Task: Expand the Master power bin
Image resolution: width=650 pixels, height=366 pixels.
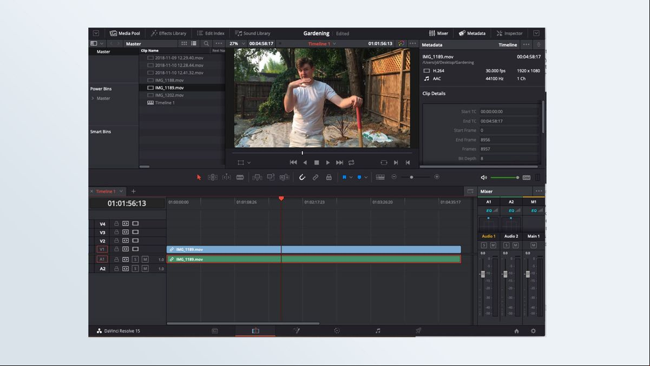Action: pyautogui.click(x=93, y=99)
